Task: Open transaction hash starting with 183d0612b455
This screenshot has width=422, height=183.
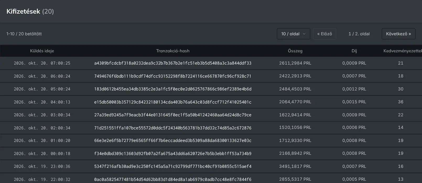Action: pos(173,89)
